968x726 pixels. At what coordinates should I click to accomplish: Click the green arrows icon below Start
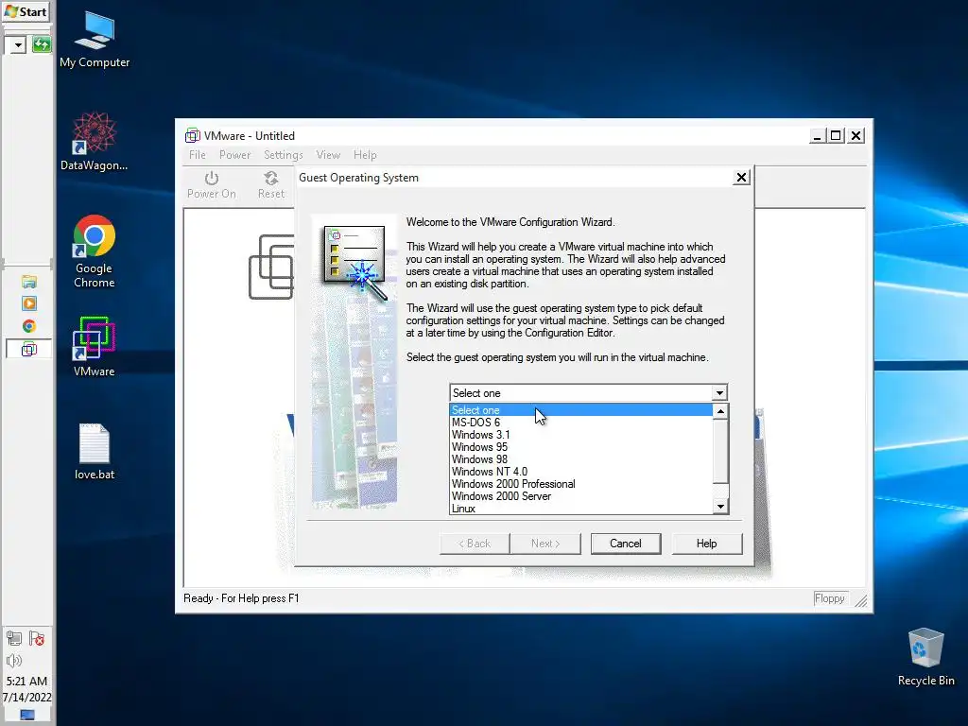42,44
